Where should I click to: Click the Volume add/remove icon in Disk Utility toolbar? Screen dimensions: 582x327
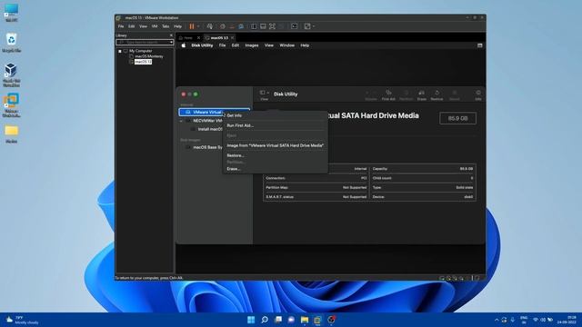371,94
